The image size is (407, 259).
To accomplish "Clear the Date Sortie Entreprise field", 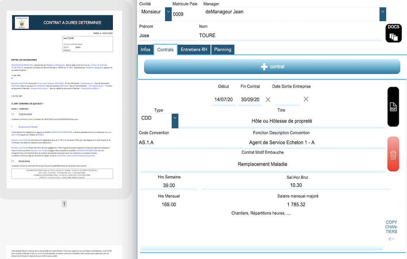I will pyautogui.click(x=306, y=99).
